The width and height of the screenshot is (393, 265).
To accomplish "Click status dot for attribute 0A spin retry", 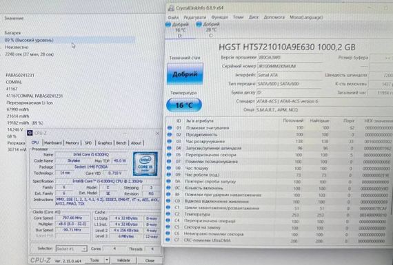I will [x=169, y=181].
